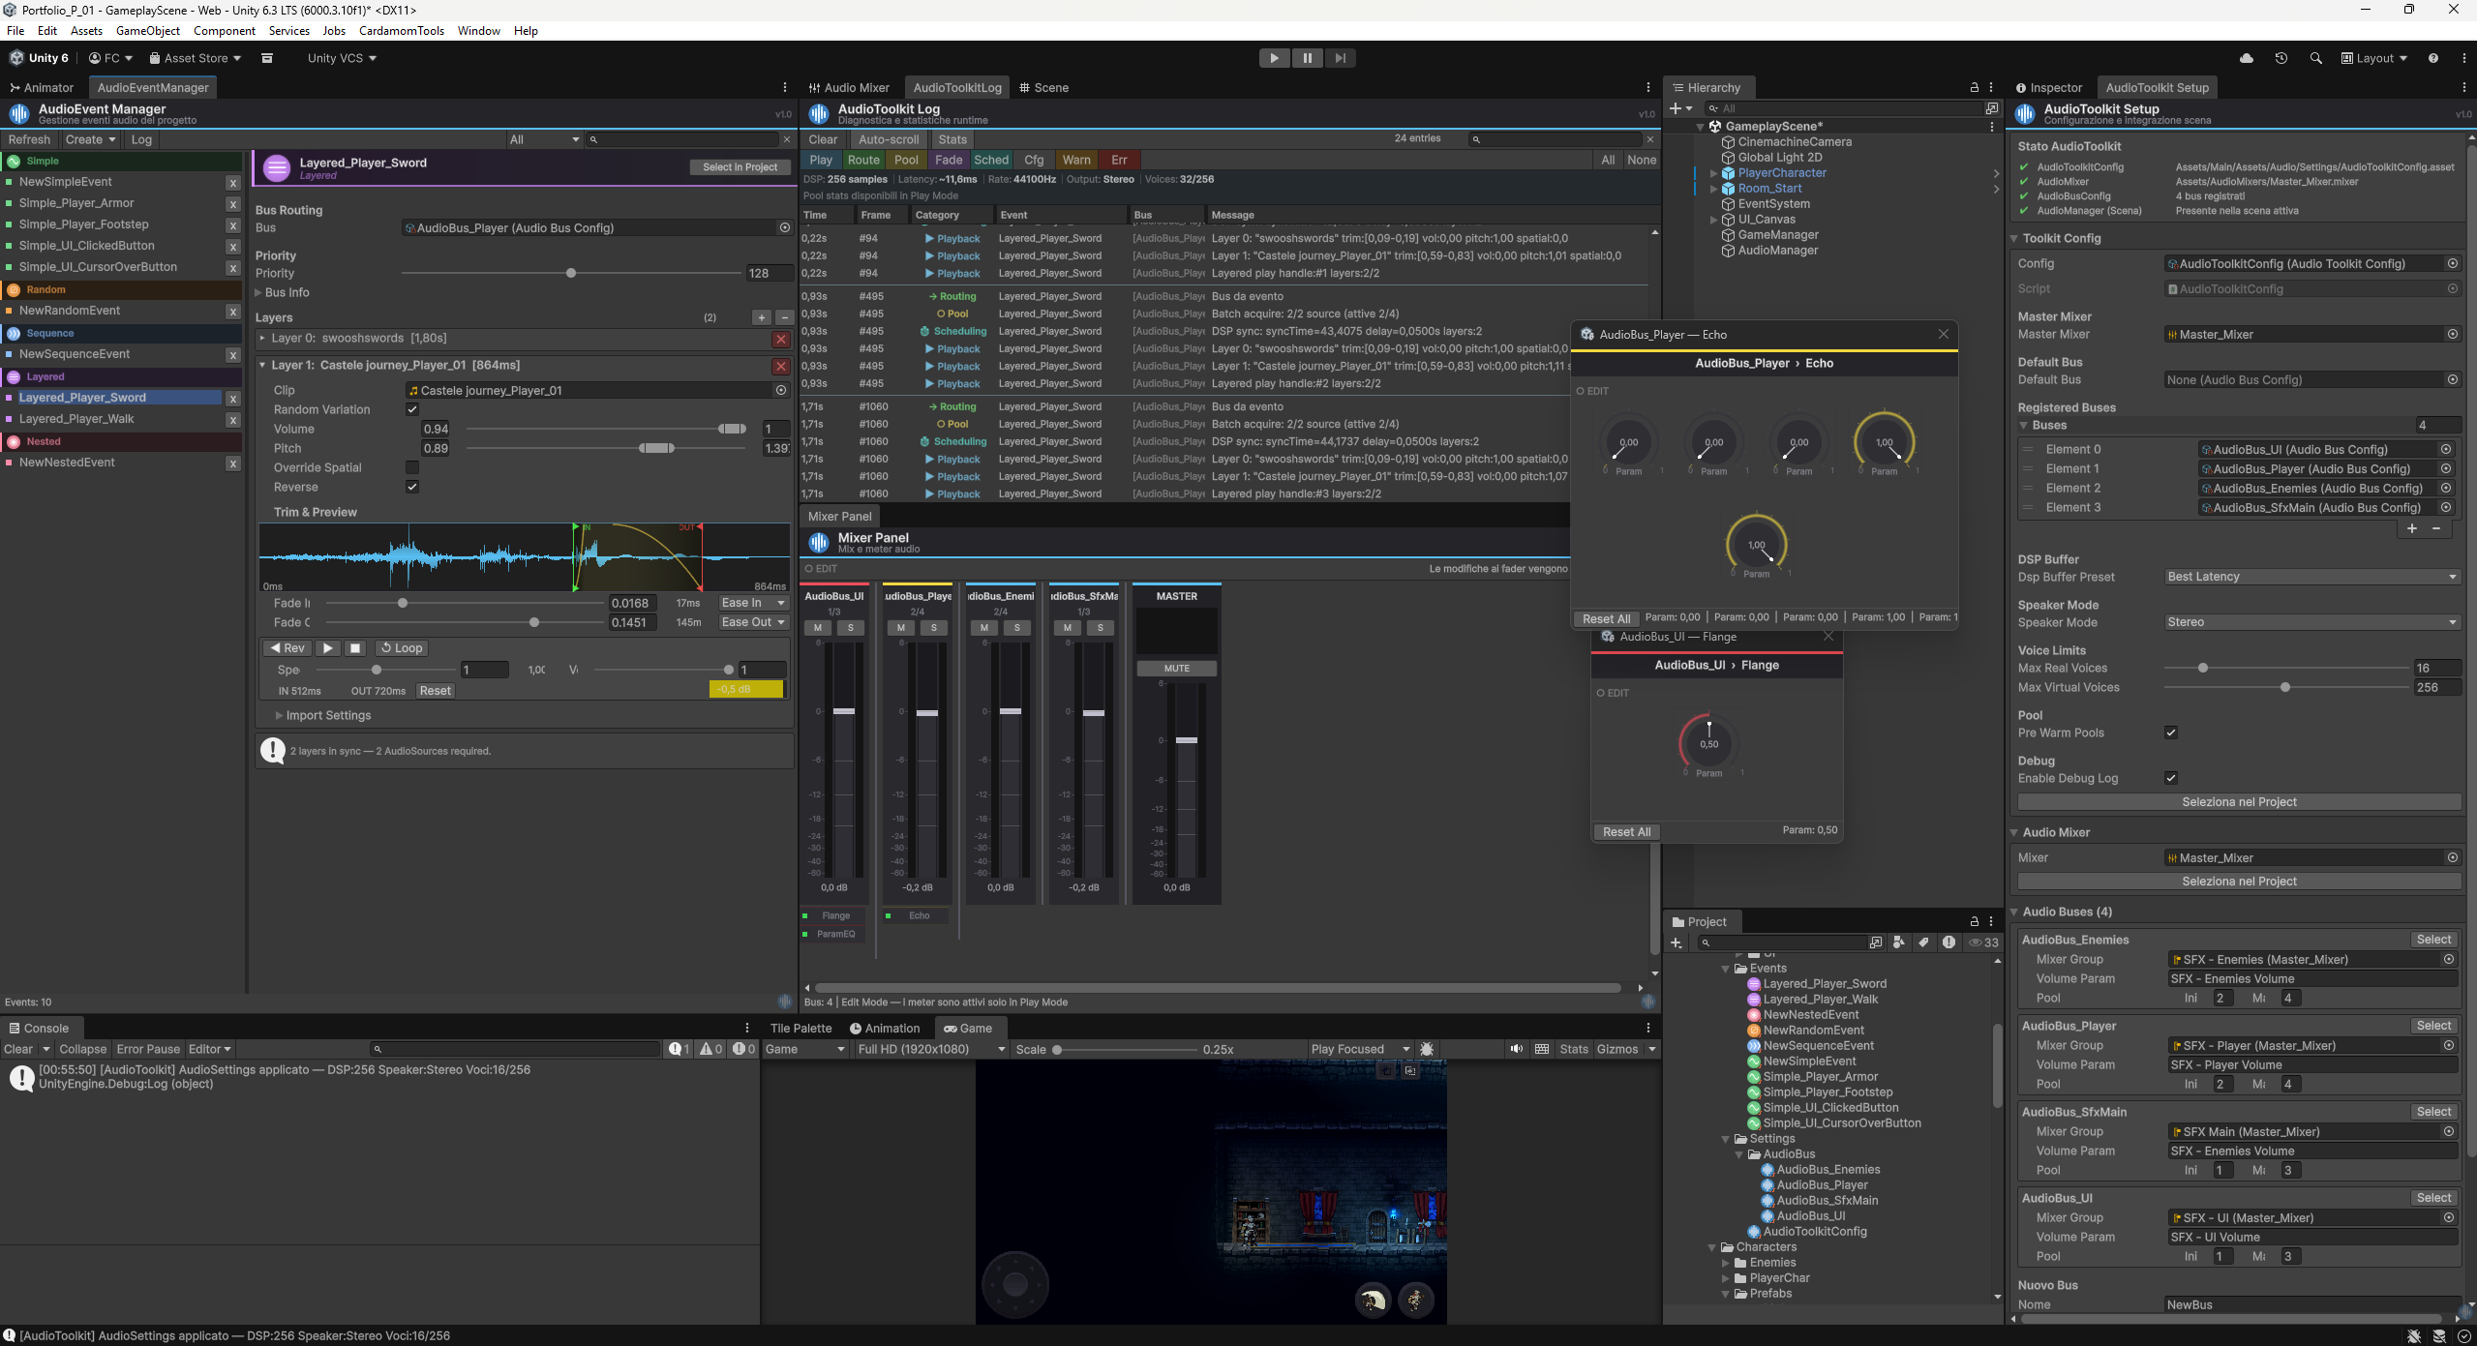2477x1346 pixels.
Task: Click the Rev button to reverse preview playback
Action: [x=287, y=647]
